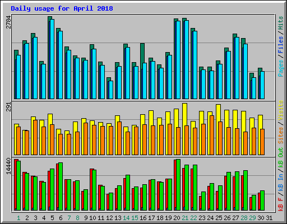Click day label 13 on the x-axis
Screen dimensions: 287x224
[x=118, y=218]
